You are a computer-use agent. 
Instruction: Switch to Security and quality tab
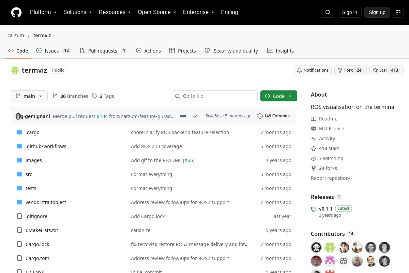[231, 51]
